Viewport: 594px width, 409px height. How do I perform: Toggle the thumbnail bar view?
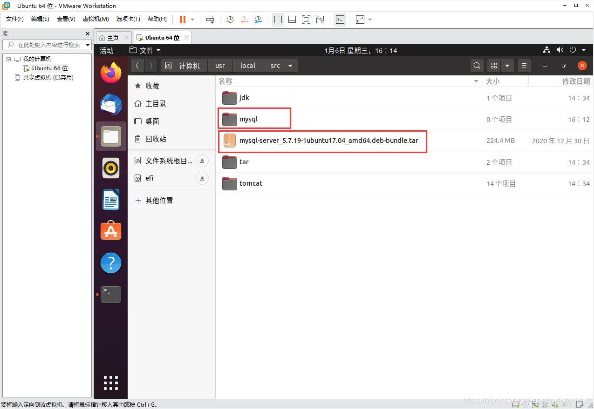[x=292, y=20]
